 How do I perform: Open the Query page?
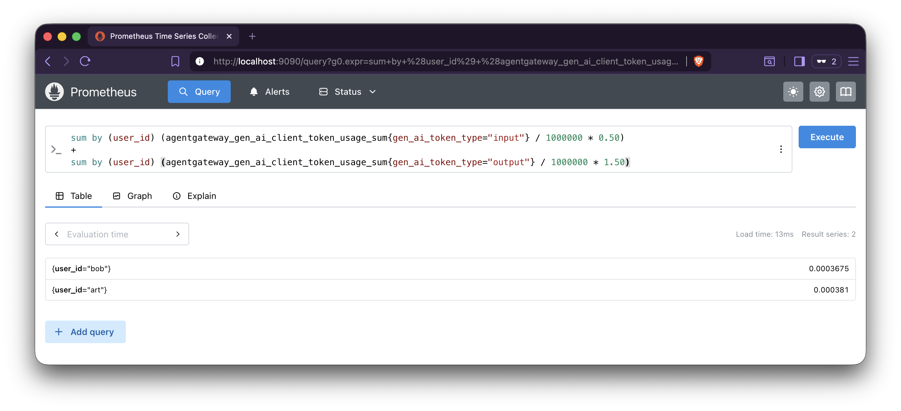(x=199, y=92)
